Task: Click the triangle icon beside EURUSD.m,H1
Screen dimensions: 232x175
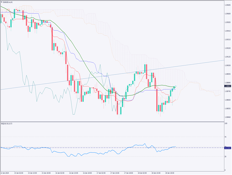Action: [x=2, y=2]
